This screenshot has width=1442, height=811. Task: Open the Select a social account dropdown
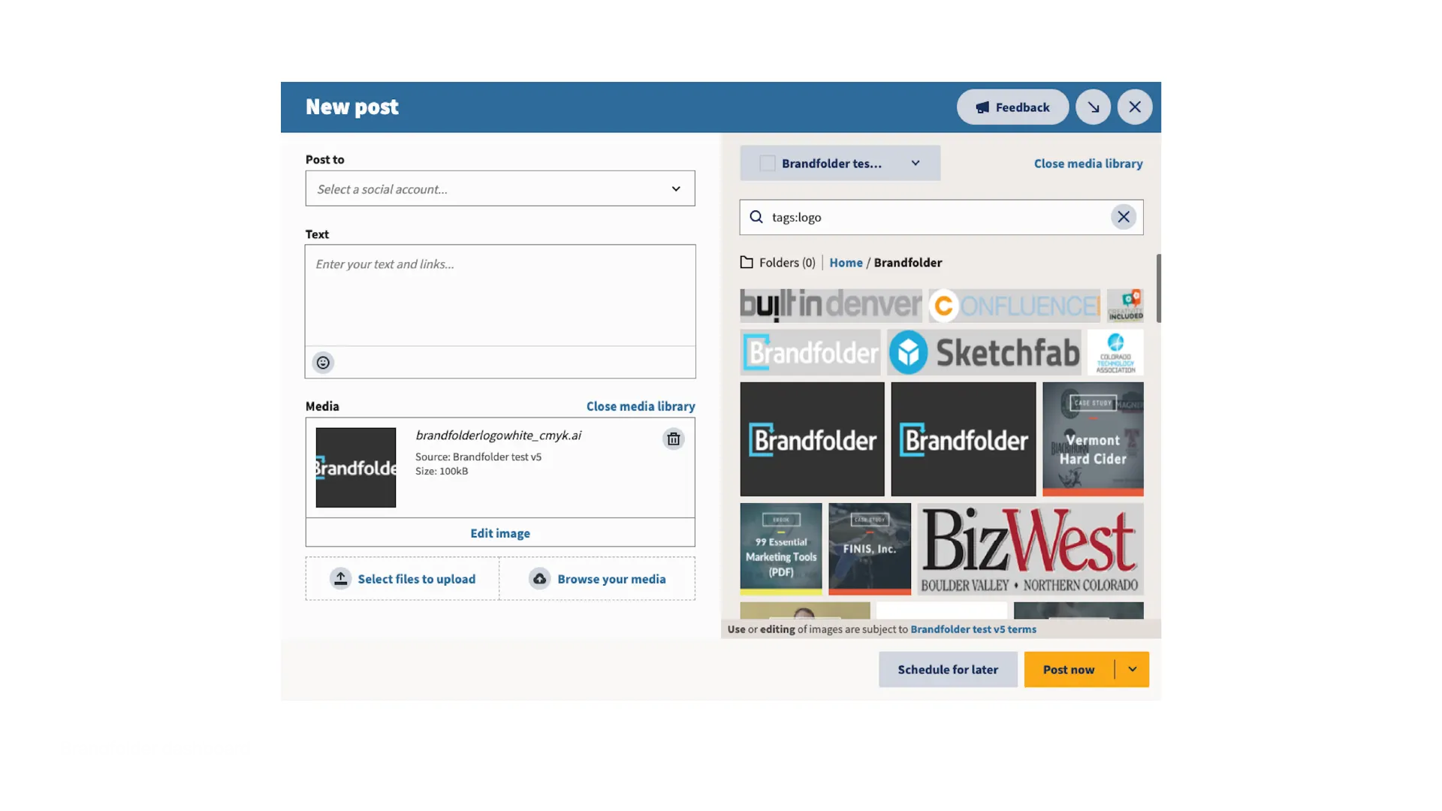coord(500,188)
